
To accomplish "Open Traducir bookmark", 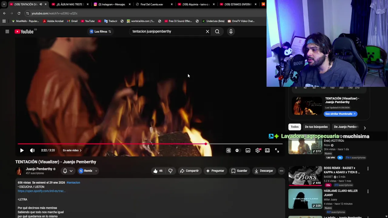I will tap(111, 21).
